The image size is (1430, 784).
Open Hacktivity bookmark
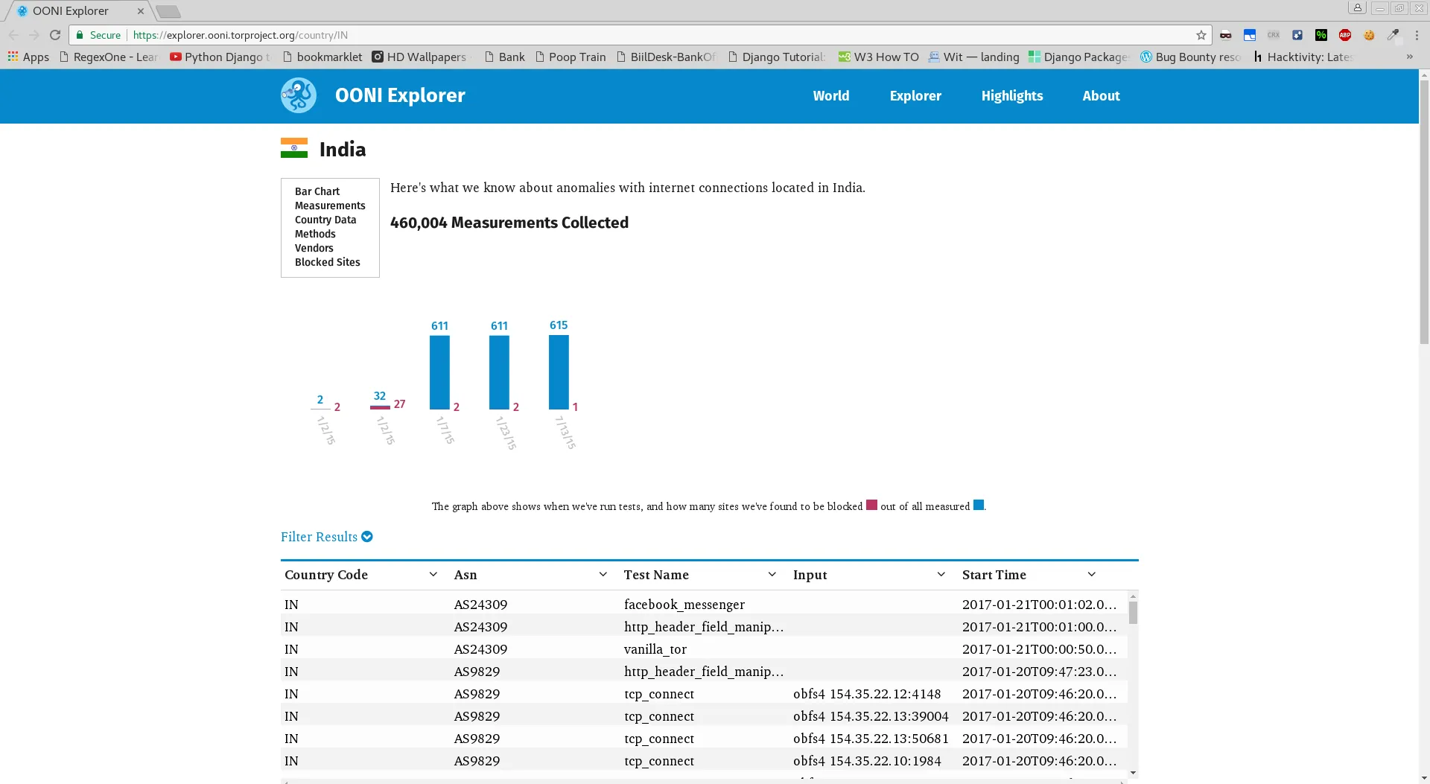pos(1303,57)
